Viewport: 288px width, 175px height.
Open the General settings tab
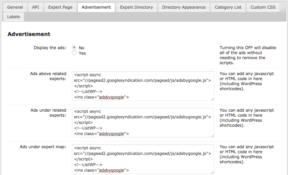15,7
